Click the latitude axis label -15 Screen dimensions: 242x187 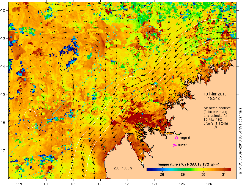tap(3, 95)
